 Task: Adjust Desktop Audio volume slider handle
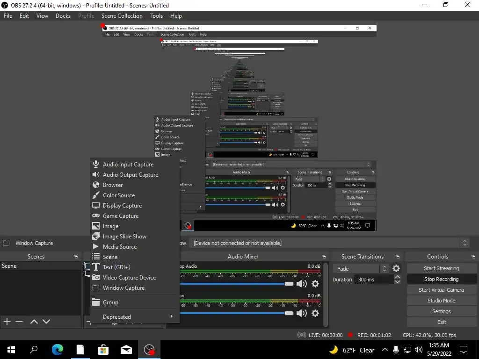289,284
